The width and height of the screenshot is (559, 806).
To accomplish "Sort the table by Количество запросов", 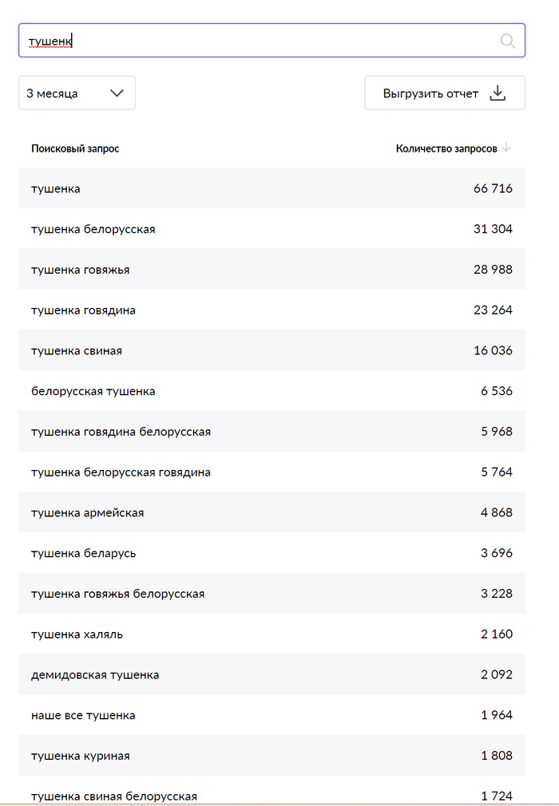I will (x=447, y=148).
